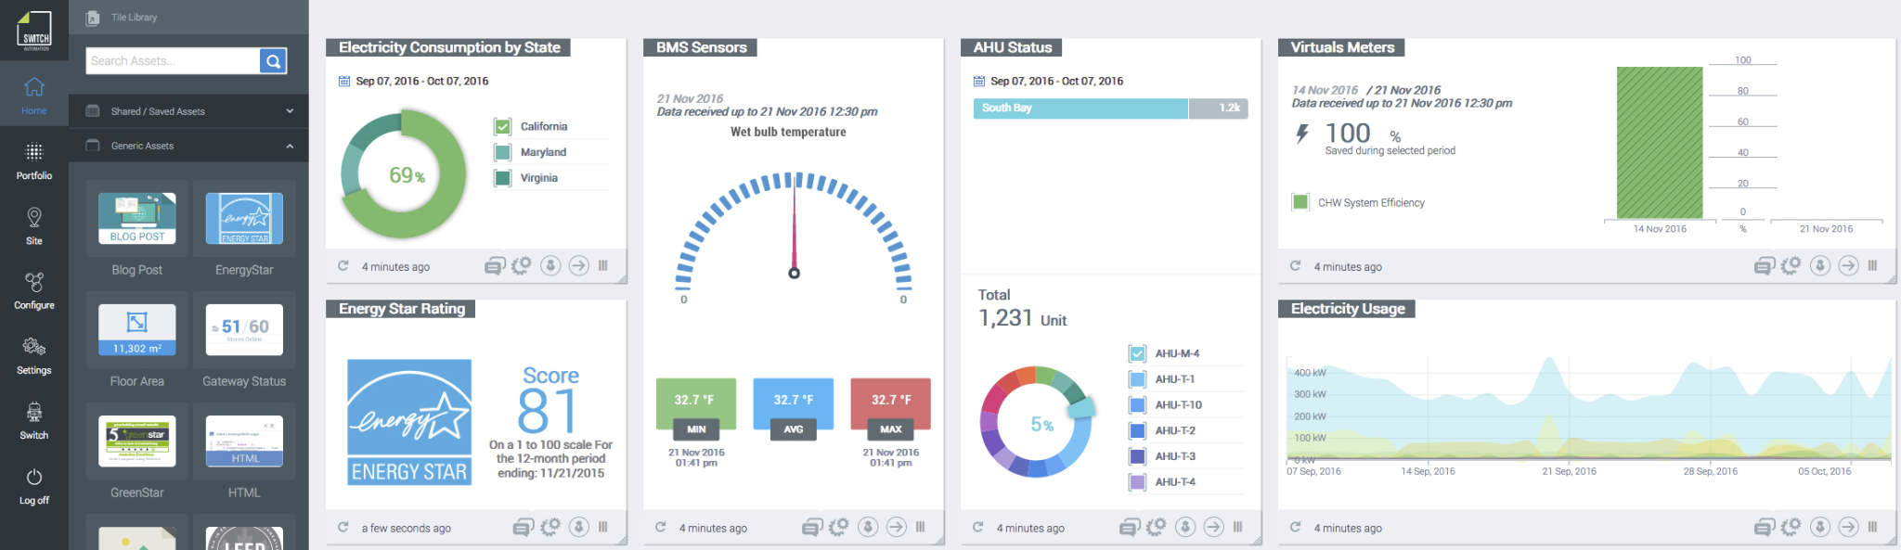Toggle the AHU-M-4 checkbox

pyautogui.click(x=1137, y=353)
